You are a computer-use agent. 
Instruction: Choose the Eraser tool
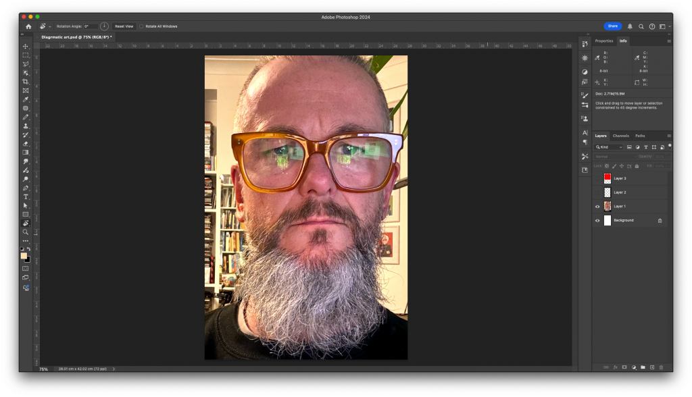tap(26, 143)
